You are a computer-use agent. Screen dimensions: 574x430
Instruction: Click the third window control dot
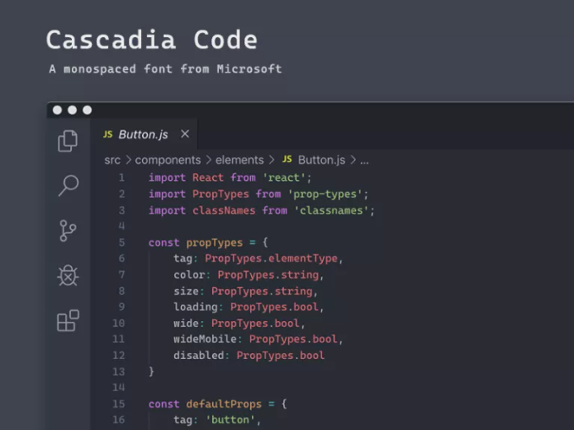pyautogui.click(x=87, y=110)
